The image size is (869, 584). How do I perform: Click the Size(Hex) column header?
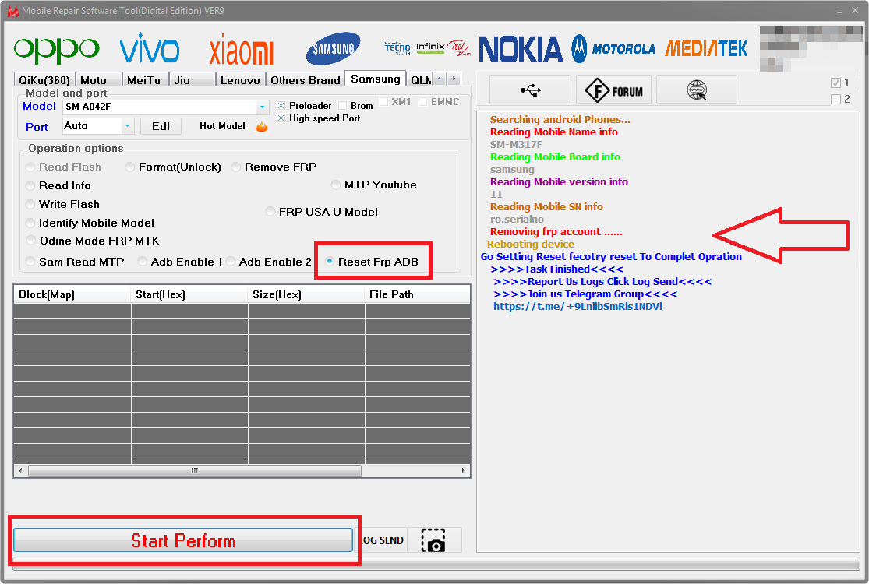[306, 294]
